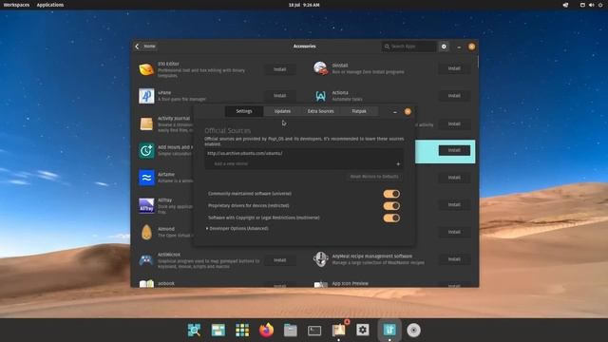Open the AntiMicroX gamepad icon

point(146,259)
